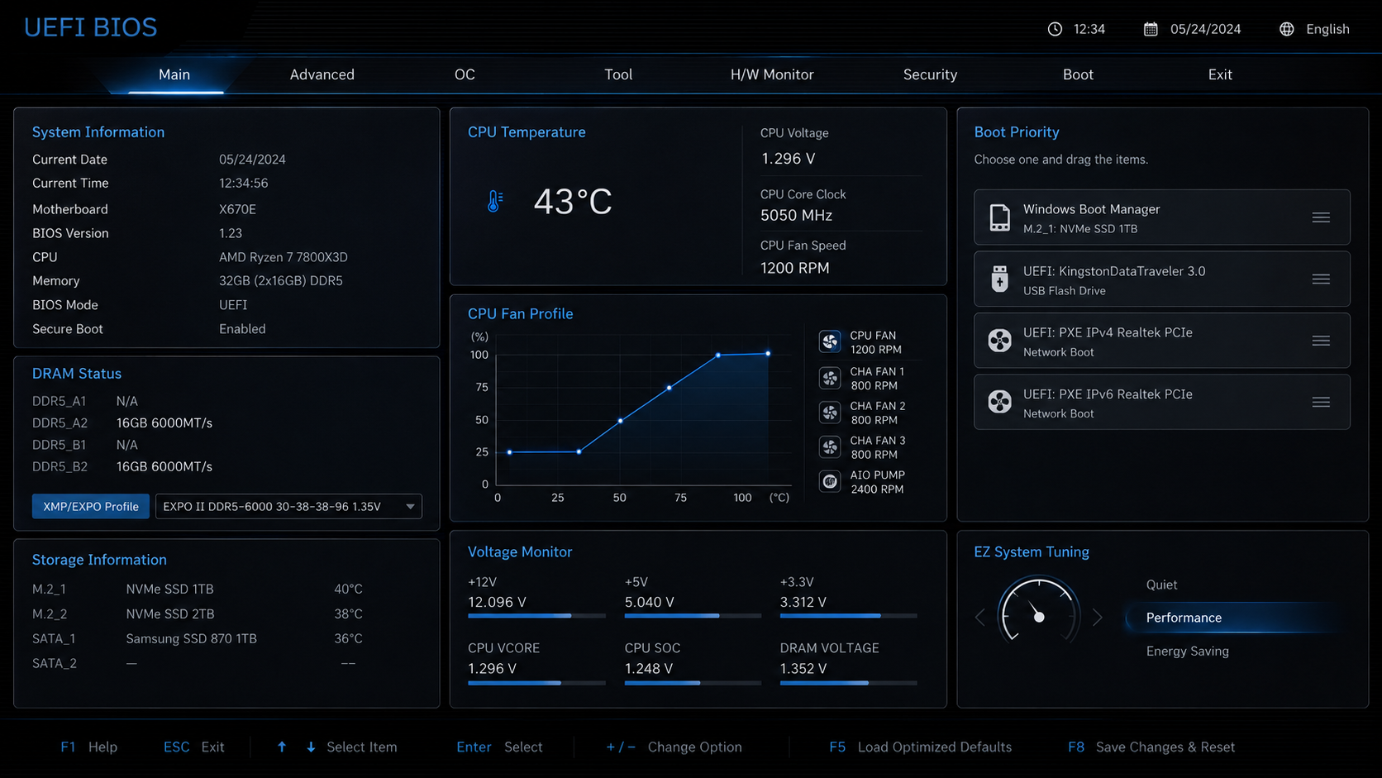Click the CPU VCORE voltage bar
The image size is (1382, 778).
click(x=536, y=683)
